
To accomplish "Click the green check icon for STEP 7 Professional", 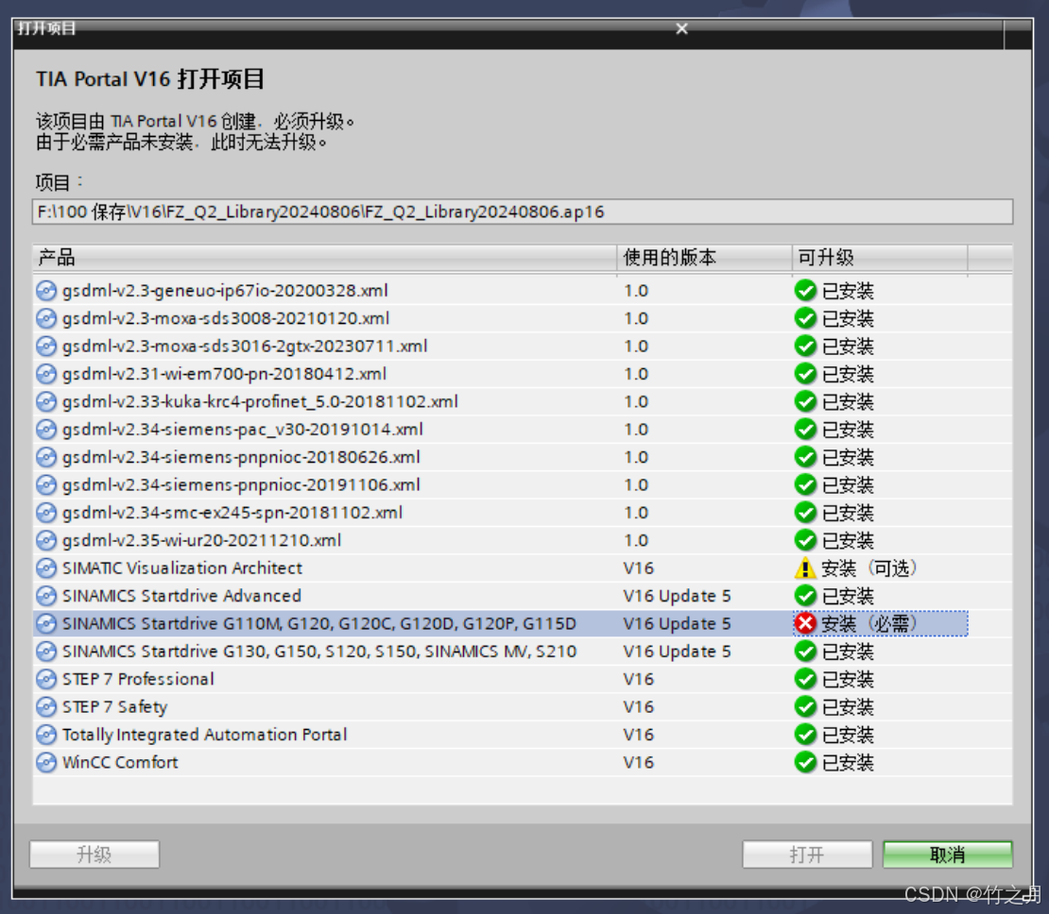I will click(x=805, y=679).
